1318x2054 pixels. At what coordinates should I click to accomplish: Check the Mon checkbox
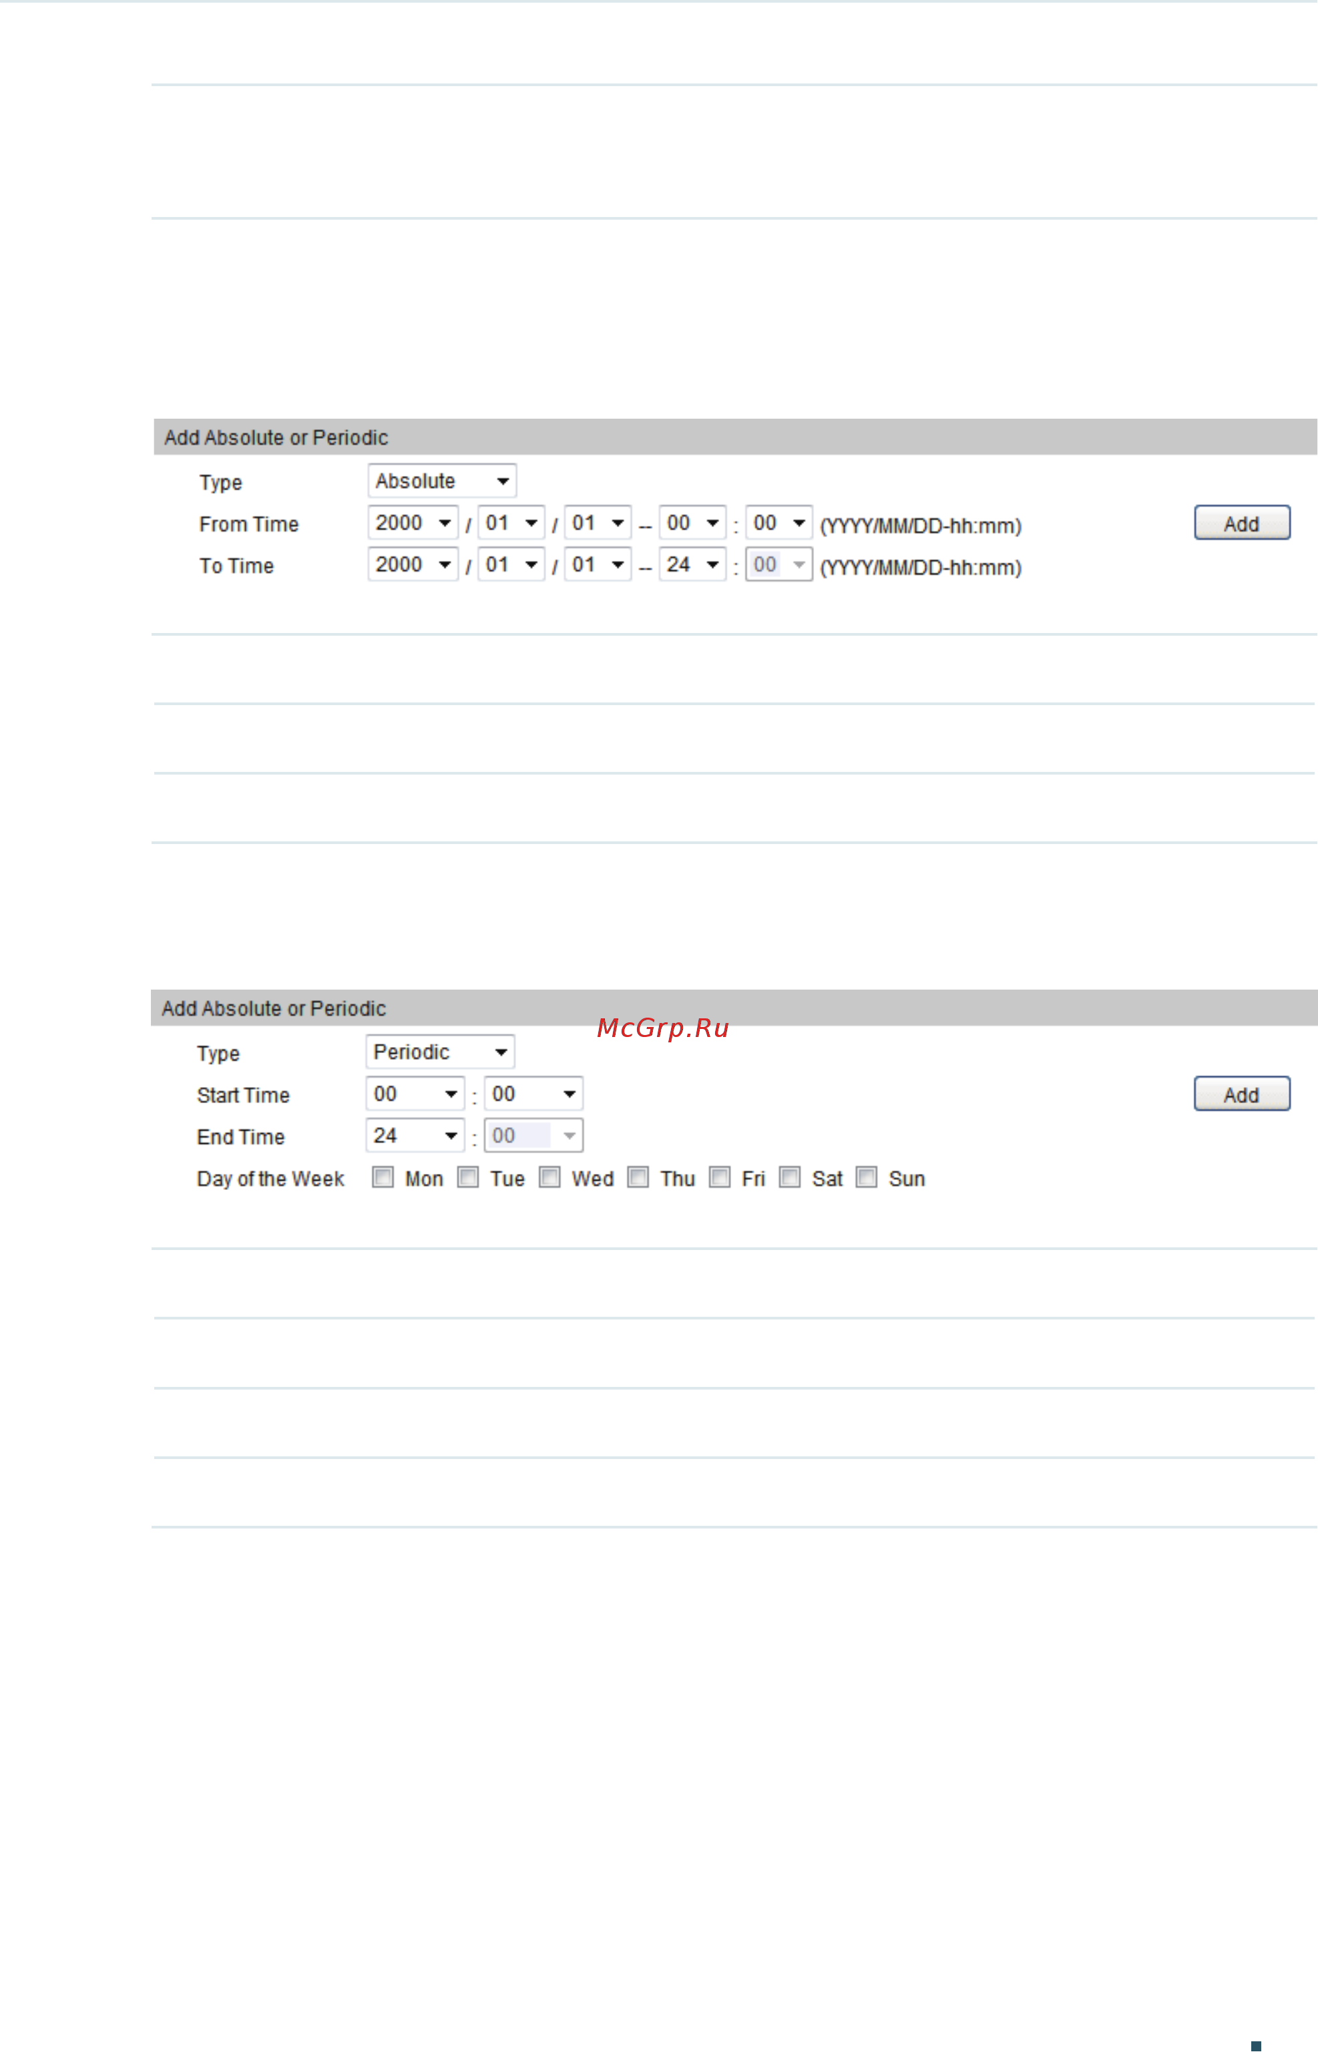pyautogui.click(x=383, y=1178)
